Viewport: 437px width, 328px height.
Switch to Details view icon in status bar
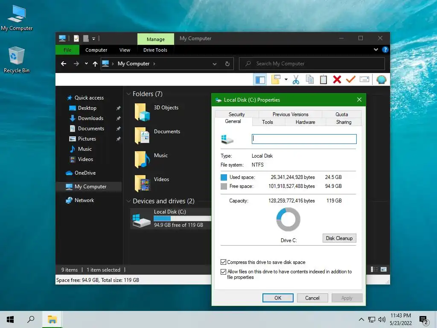(374, 269)
